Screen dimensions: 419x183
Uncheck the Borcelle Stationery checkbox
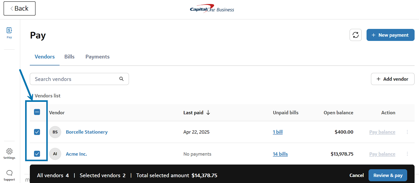(37, 132)
